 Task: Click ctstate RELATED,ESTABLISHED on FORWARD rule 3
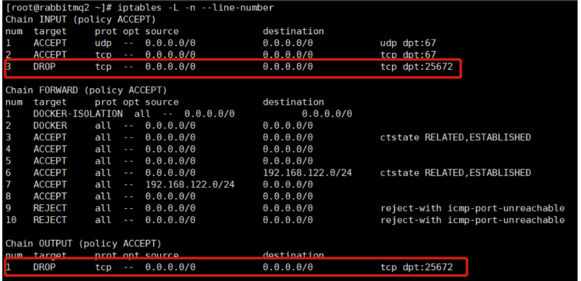tap(456, 137)
